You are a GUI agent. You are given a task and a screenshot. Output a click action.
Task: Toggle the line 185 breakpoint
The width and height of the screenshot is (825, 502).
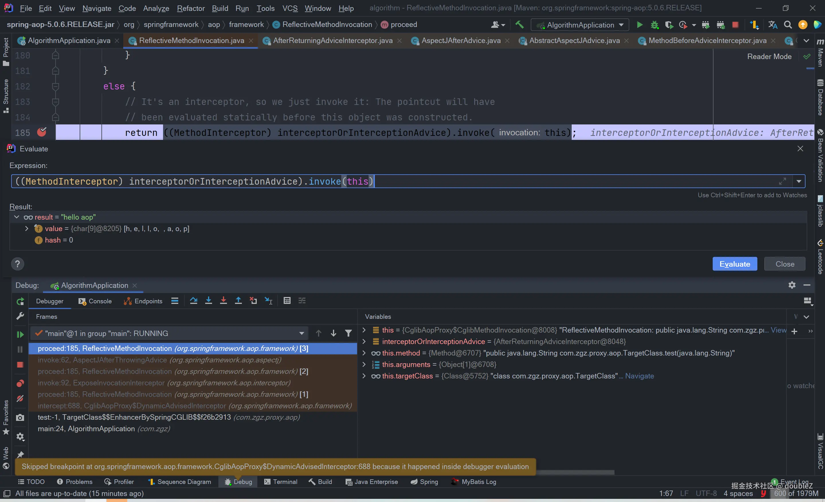42,132
